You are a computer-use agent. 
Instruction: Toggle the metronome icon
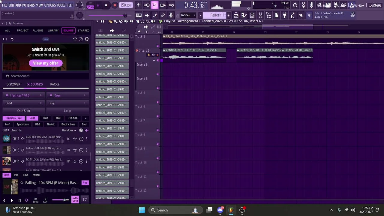coord(139,5)
